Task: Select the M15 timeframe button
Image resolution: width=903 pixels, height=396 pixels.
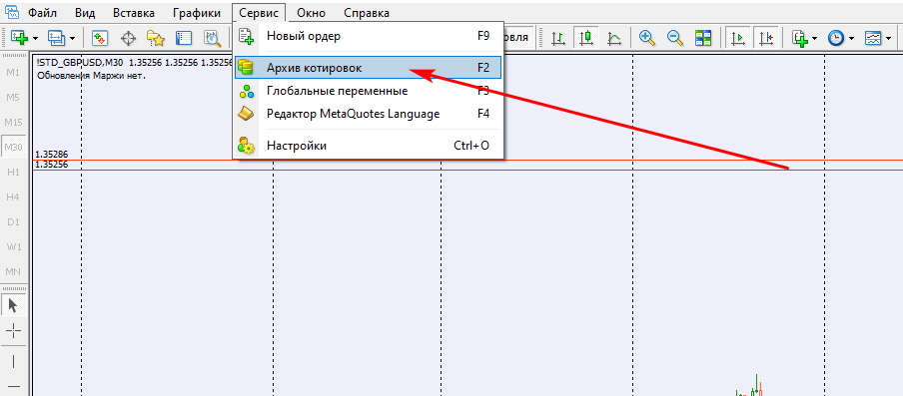Action: tap(13, 122)
